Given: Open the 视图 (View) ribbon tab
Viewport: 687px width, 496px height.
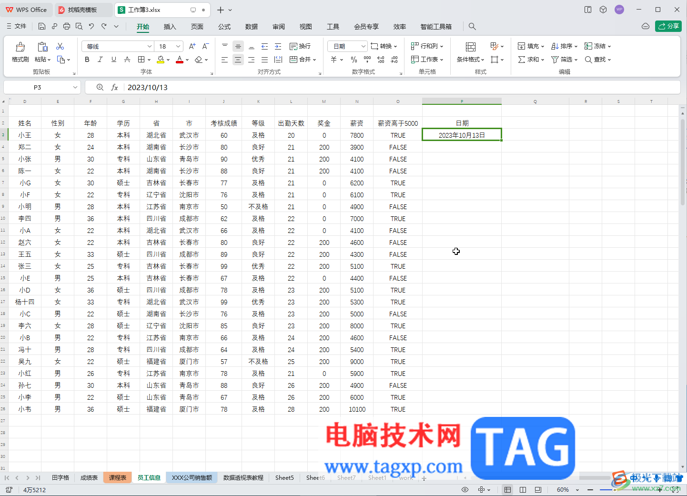Looking at the screenshot, I should [306, 27].
